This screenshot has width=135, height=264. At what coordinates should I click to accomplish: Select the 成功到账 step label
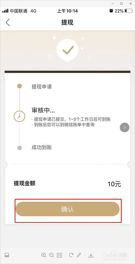coord(42,148)
